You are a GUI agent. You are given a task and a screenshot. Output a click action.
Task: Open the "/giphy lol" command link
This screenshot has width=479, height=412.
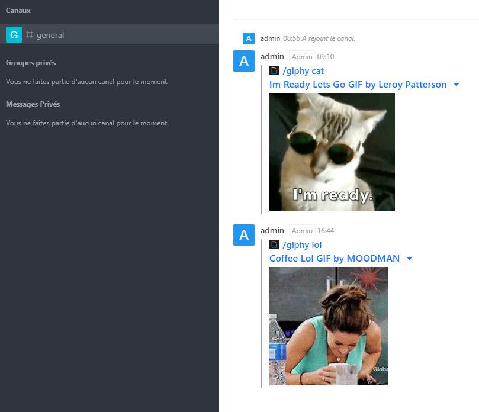[301, 244]
